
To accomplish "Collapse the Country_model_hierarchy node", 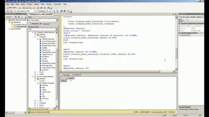I will point(32,77).
